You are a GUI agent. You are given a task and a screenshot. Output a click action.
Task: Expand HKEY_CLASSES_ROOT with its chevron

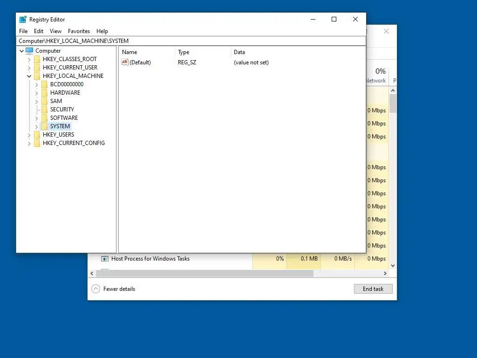(29, 59)
